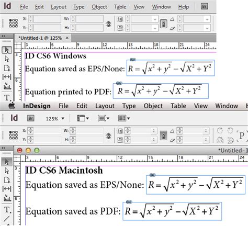Toggle constrain width and height proportions in Mac
This screenshot has width=248, height=226.
(x=108, y=135)
